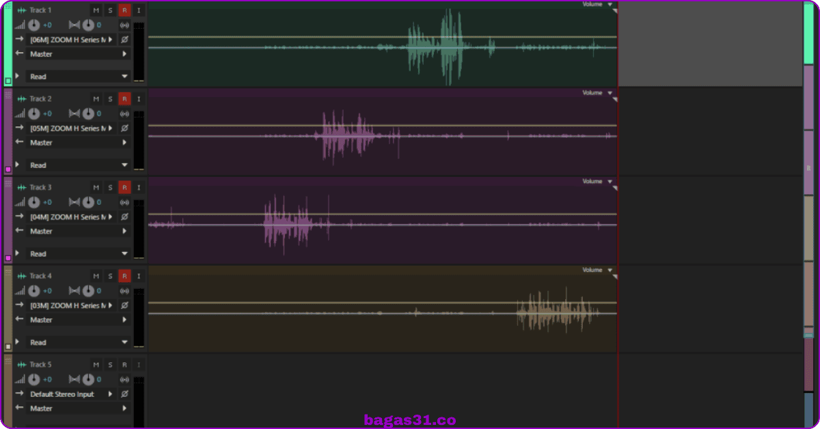The width and height of the screenshot is (820, 429).
Task: Disarm recording on Track 4
Action: (124, 276)
